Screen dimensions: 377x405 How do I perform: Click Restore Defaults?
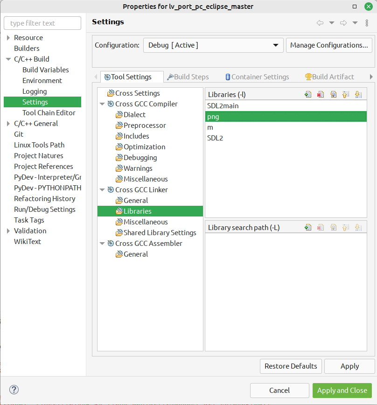coord(291,366)
